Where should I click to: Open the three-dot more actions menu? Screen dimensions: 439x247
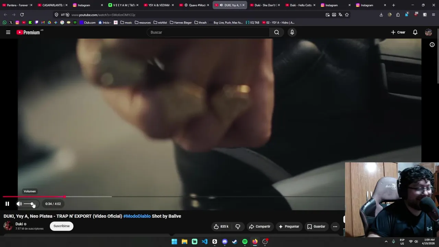335,226
